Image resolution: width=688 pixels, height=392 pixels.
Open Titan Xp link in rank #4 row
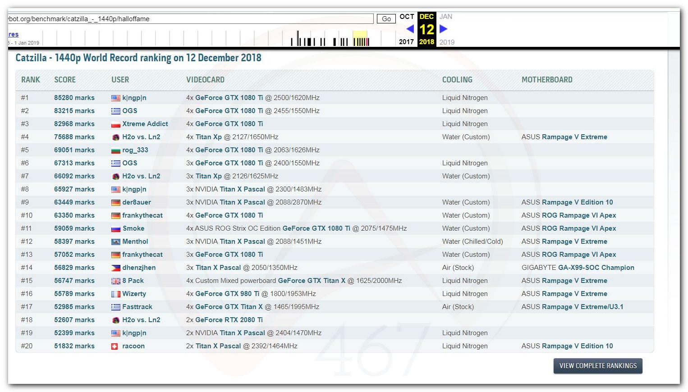[x=209, y=137]
